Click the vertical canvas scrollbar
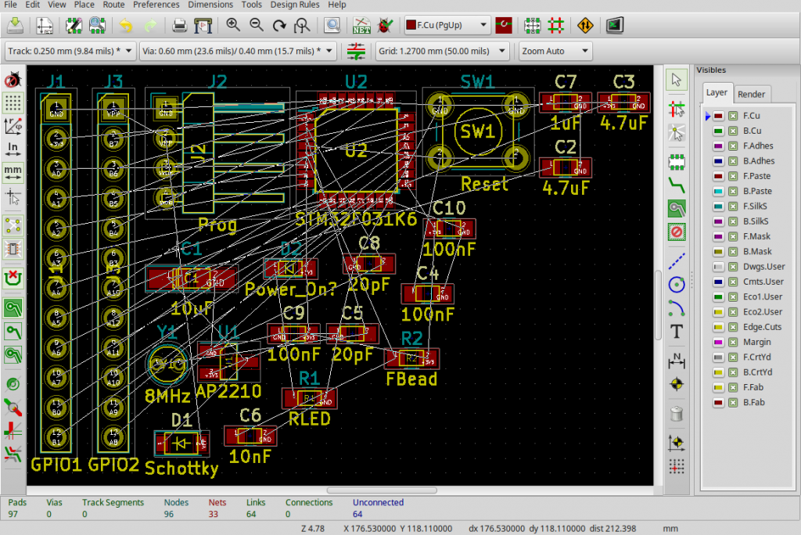801x535 pixels. tap(659, 304)
